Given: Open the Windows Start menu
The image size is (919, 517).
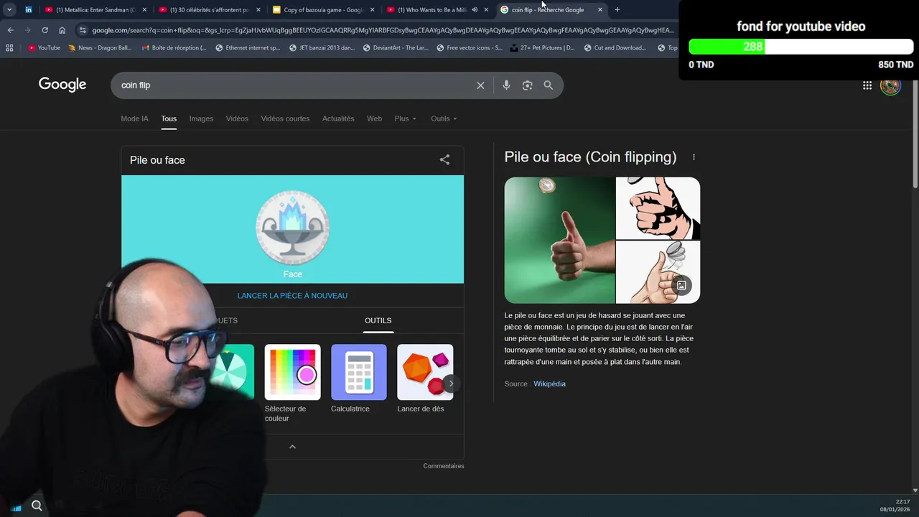Looking at the screenshot, I should click(x=16, y=507).
